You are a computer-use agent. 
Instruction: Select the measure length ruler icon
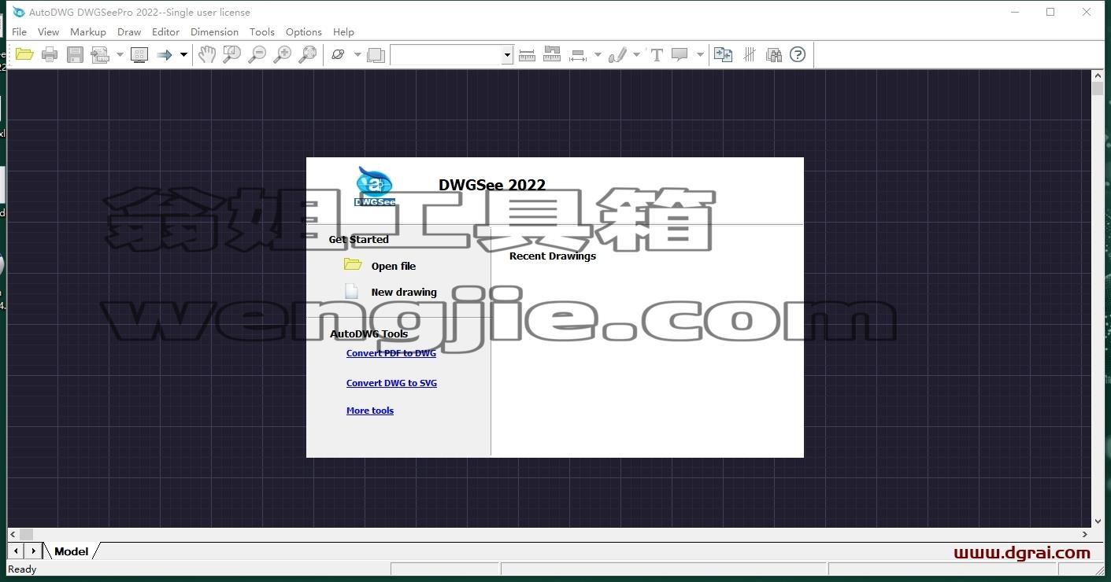point(528,54)
